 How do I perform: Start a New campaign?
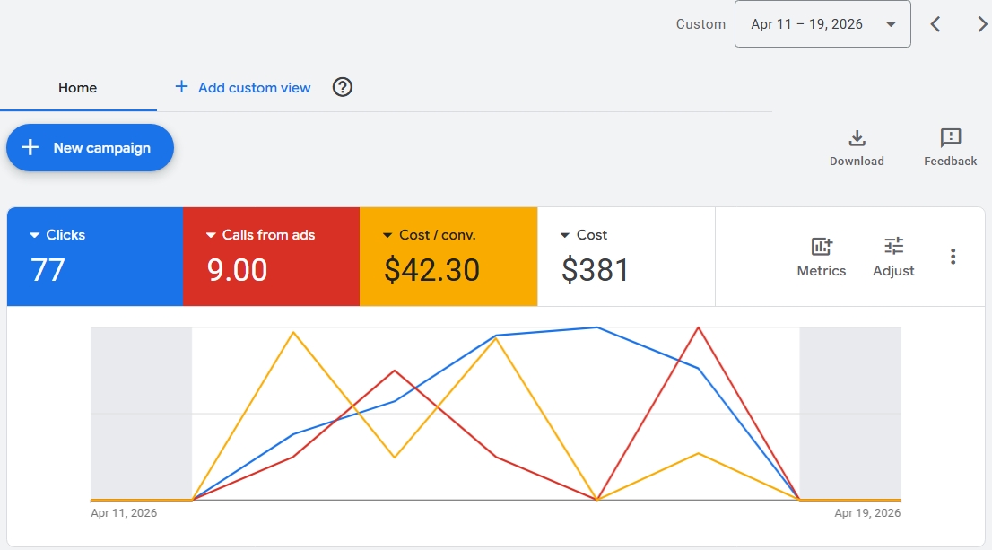pyautogui.click(x=90, y=148)
